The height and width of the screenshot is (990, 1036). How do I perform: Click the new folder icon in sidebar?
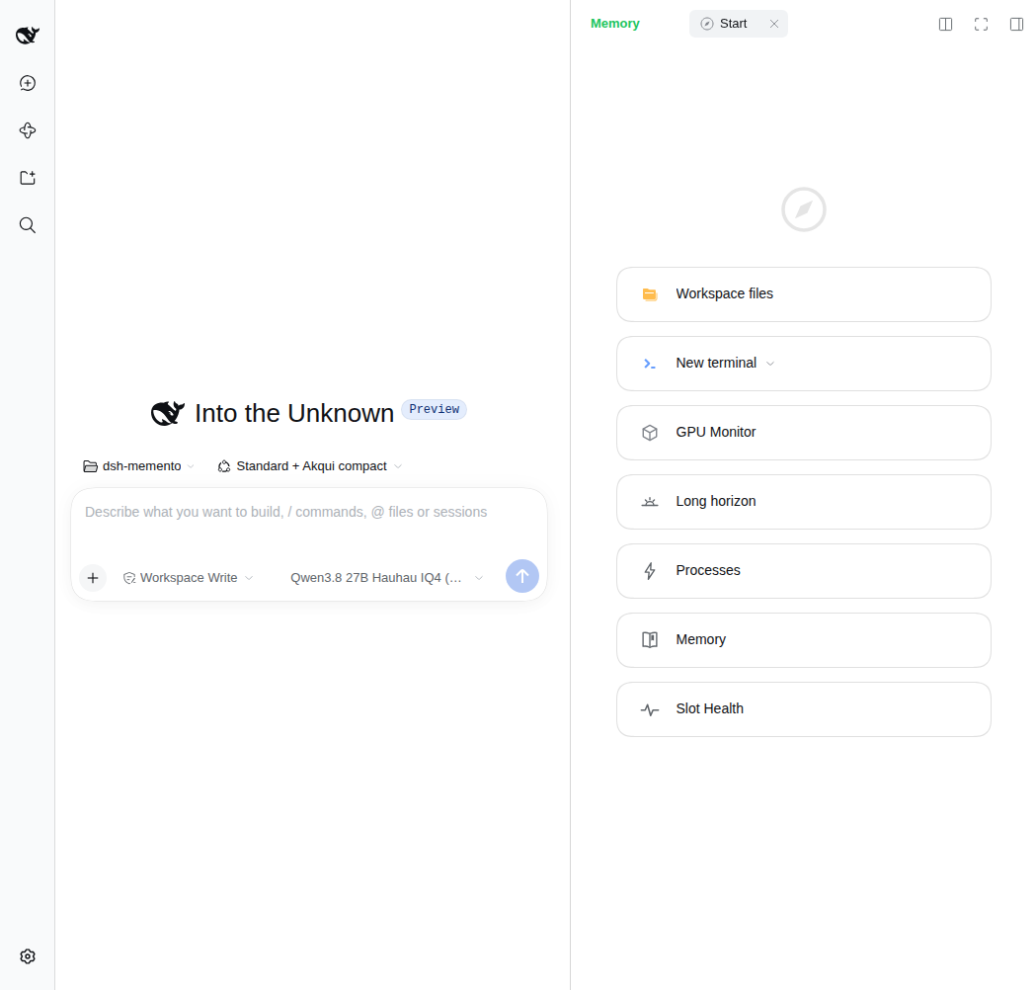[x=27, y=178]
